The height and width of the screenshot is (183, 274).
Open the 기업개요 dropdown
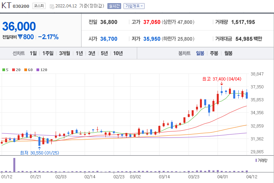[x=134, y=6]
